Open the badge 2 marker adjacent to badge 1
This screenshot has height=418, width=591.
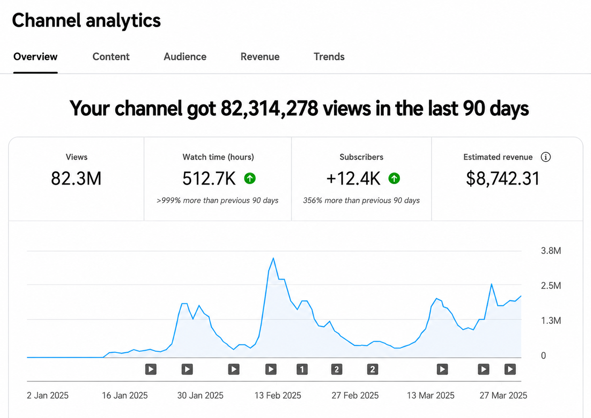tap(337, 369)
